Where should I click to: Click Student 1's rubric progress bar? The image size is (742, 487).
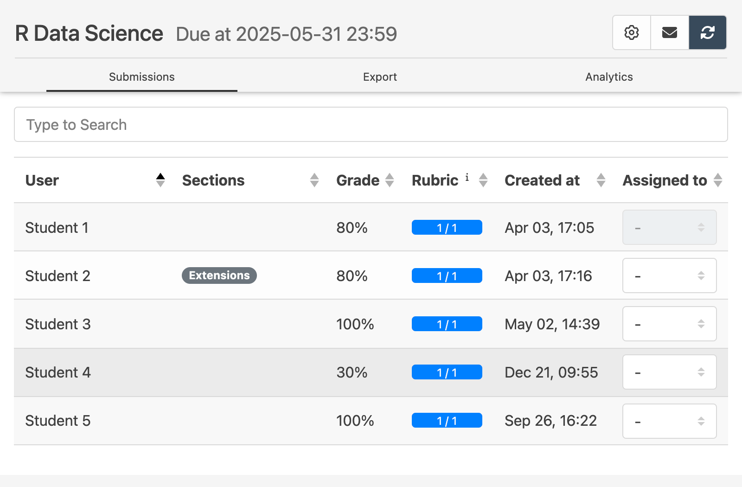click(447, 228)
